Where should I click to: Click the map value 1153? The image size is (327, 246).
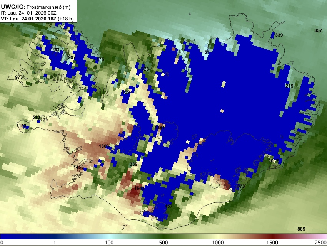21,126
